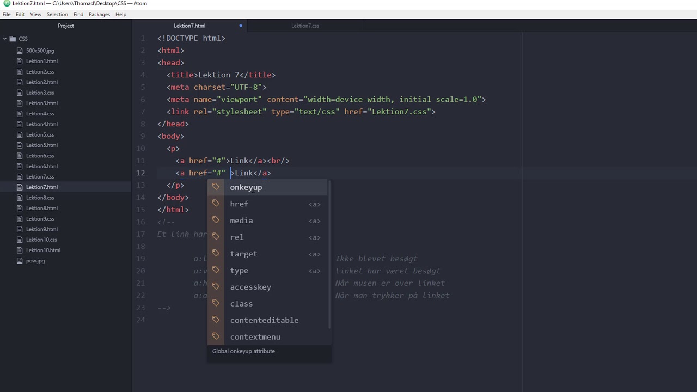The image size is (697, 392).
Task: Open the Selection menu
Action: click(57, 14)
